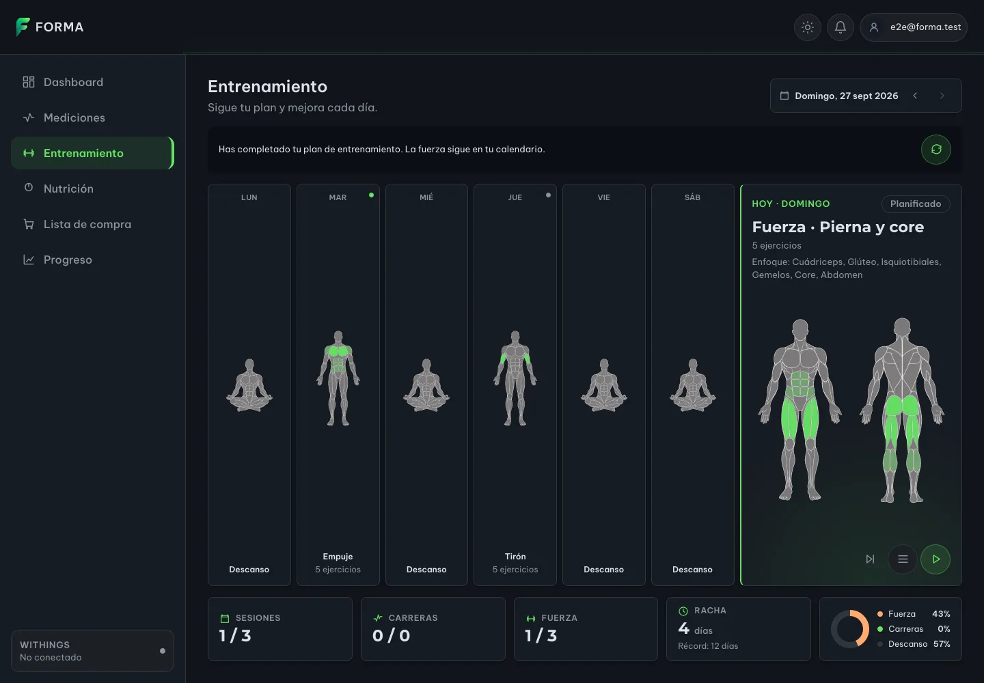
Task: Toggle the light theme sun icon
Action: [x=808, y=27]
